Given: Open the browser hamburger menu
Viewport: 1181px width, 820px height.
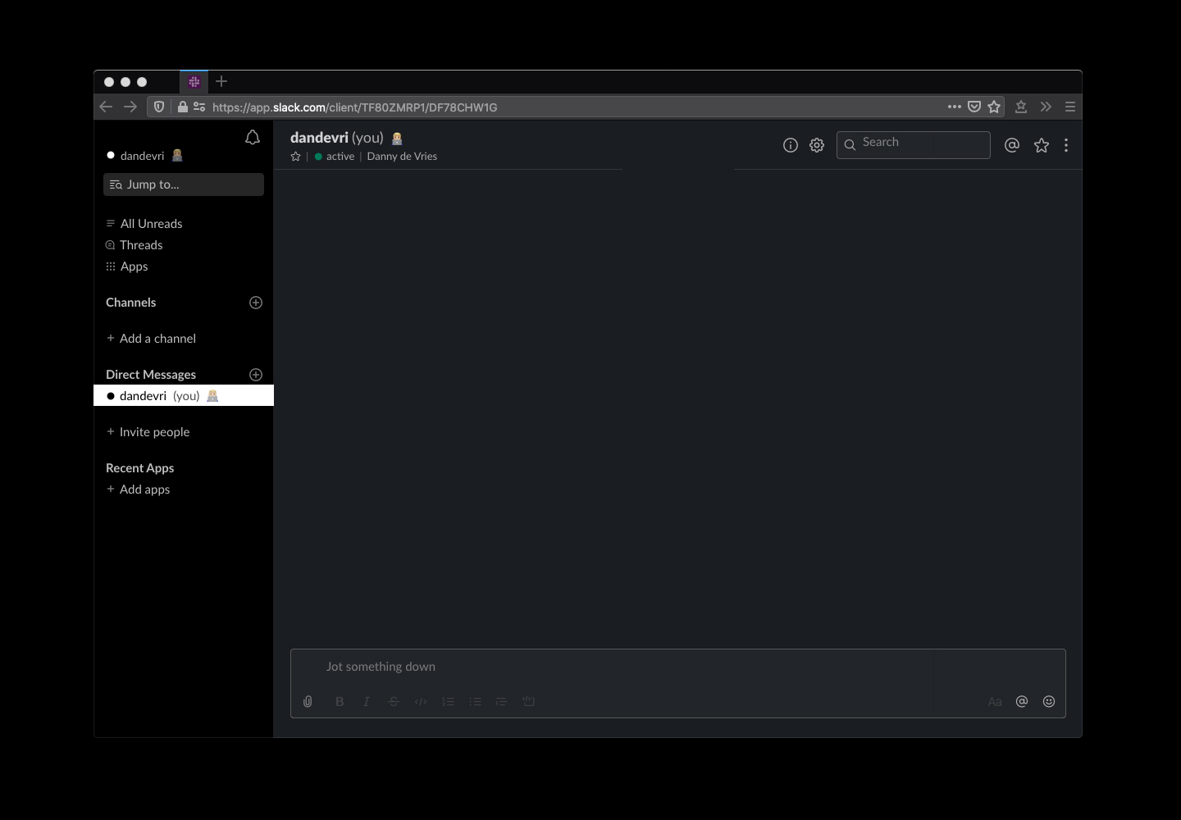Looking at the screenshot, I should pos(1070,107).
